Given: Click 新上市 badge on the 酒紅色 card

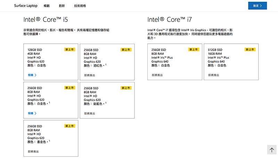Looking at the screenshot, I should (126, 50).
